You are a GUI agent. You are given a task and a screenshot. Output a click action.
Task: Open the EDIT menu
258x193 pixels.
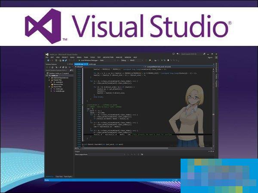pos(52,57)
